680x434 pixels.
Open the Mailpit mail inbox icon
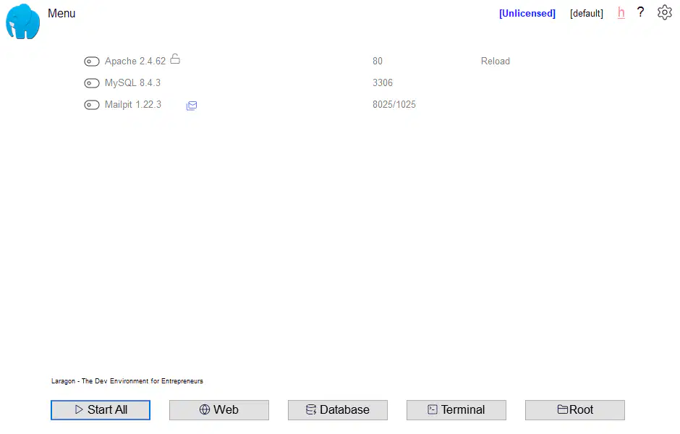192,106
